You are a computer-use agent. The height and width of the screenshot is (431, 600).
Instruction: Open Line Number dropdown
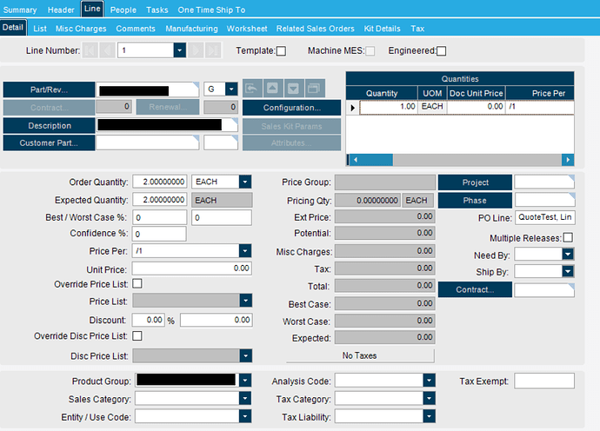[179, 50]
